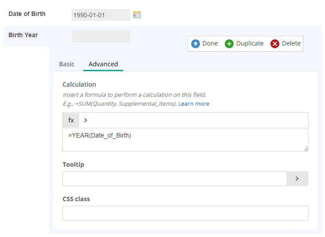Viewport: 325px width, 237px height.
Task: Expand the chevron next to fx
Action: (86, 120)
